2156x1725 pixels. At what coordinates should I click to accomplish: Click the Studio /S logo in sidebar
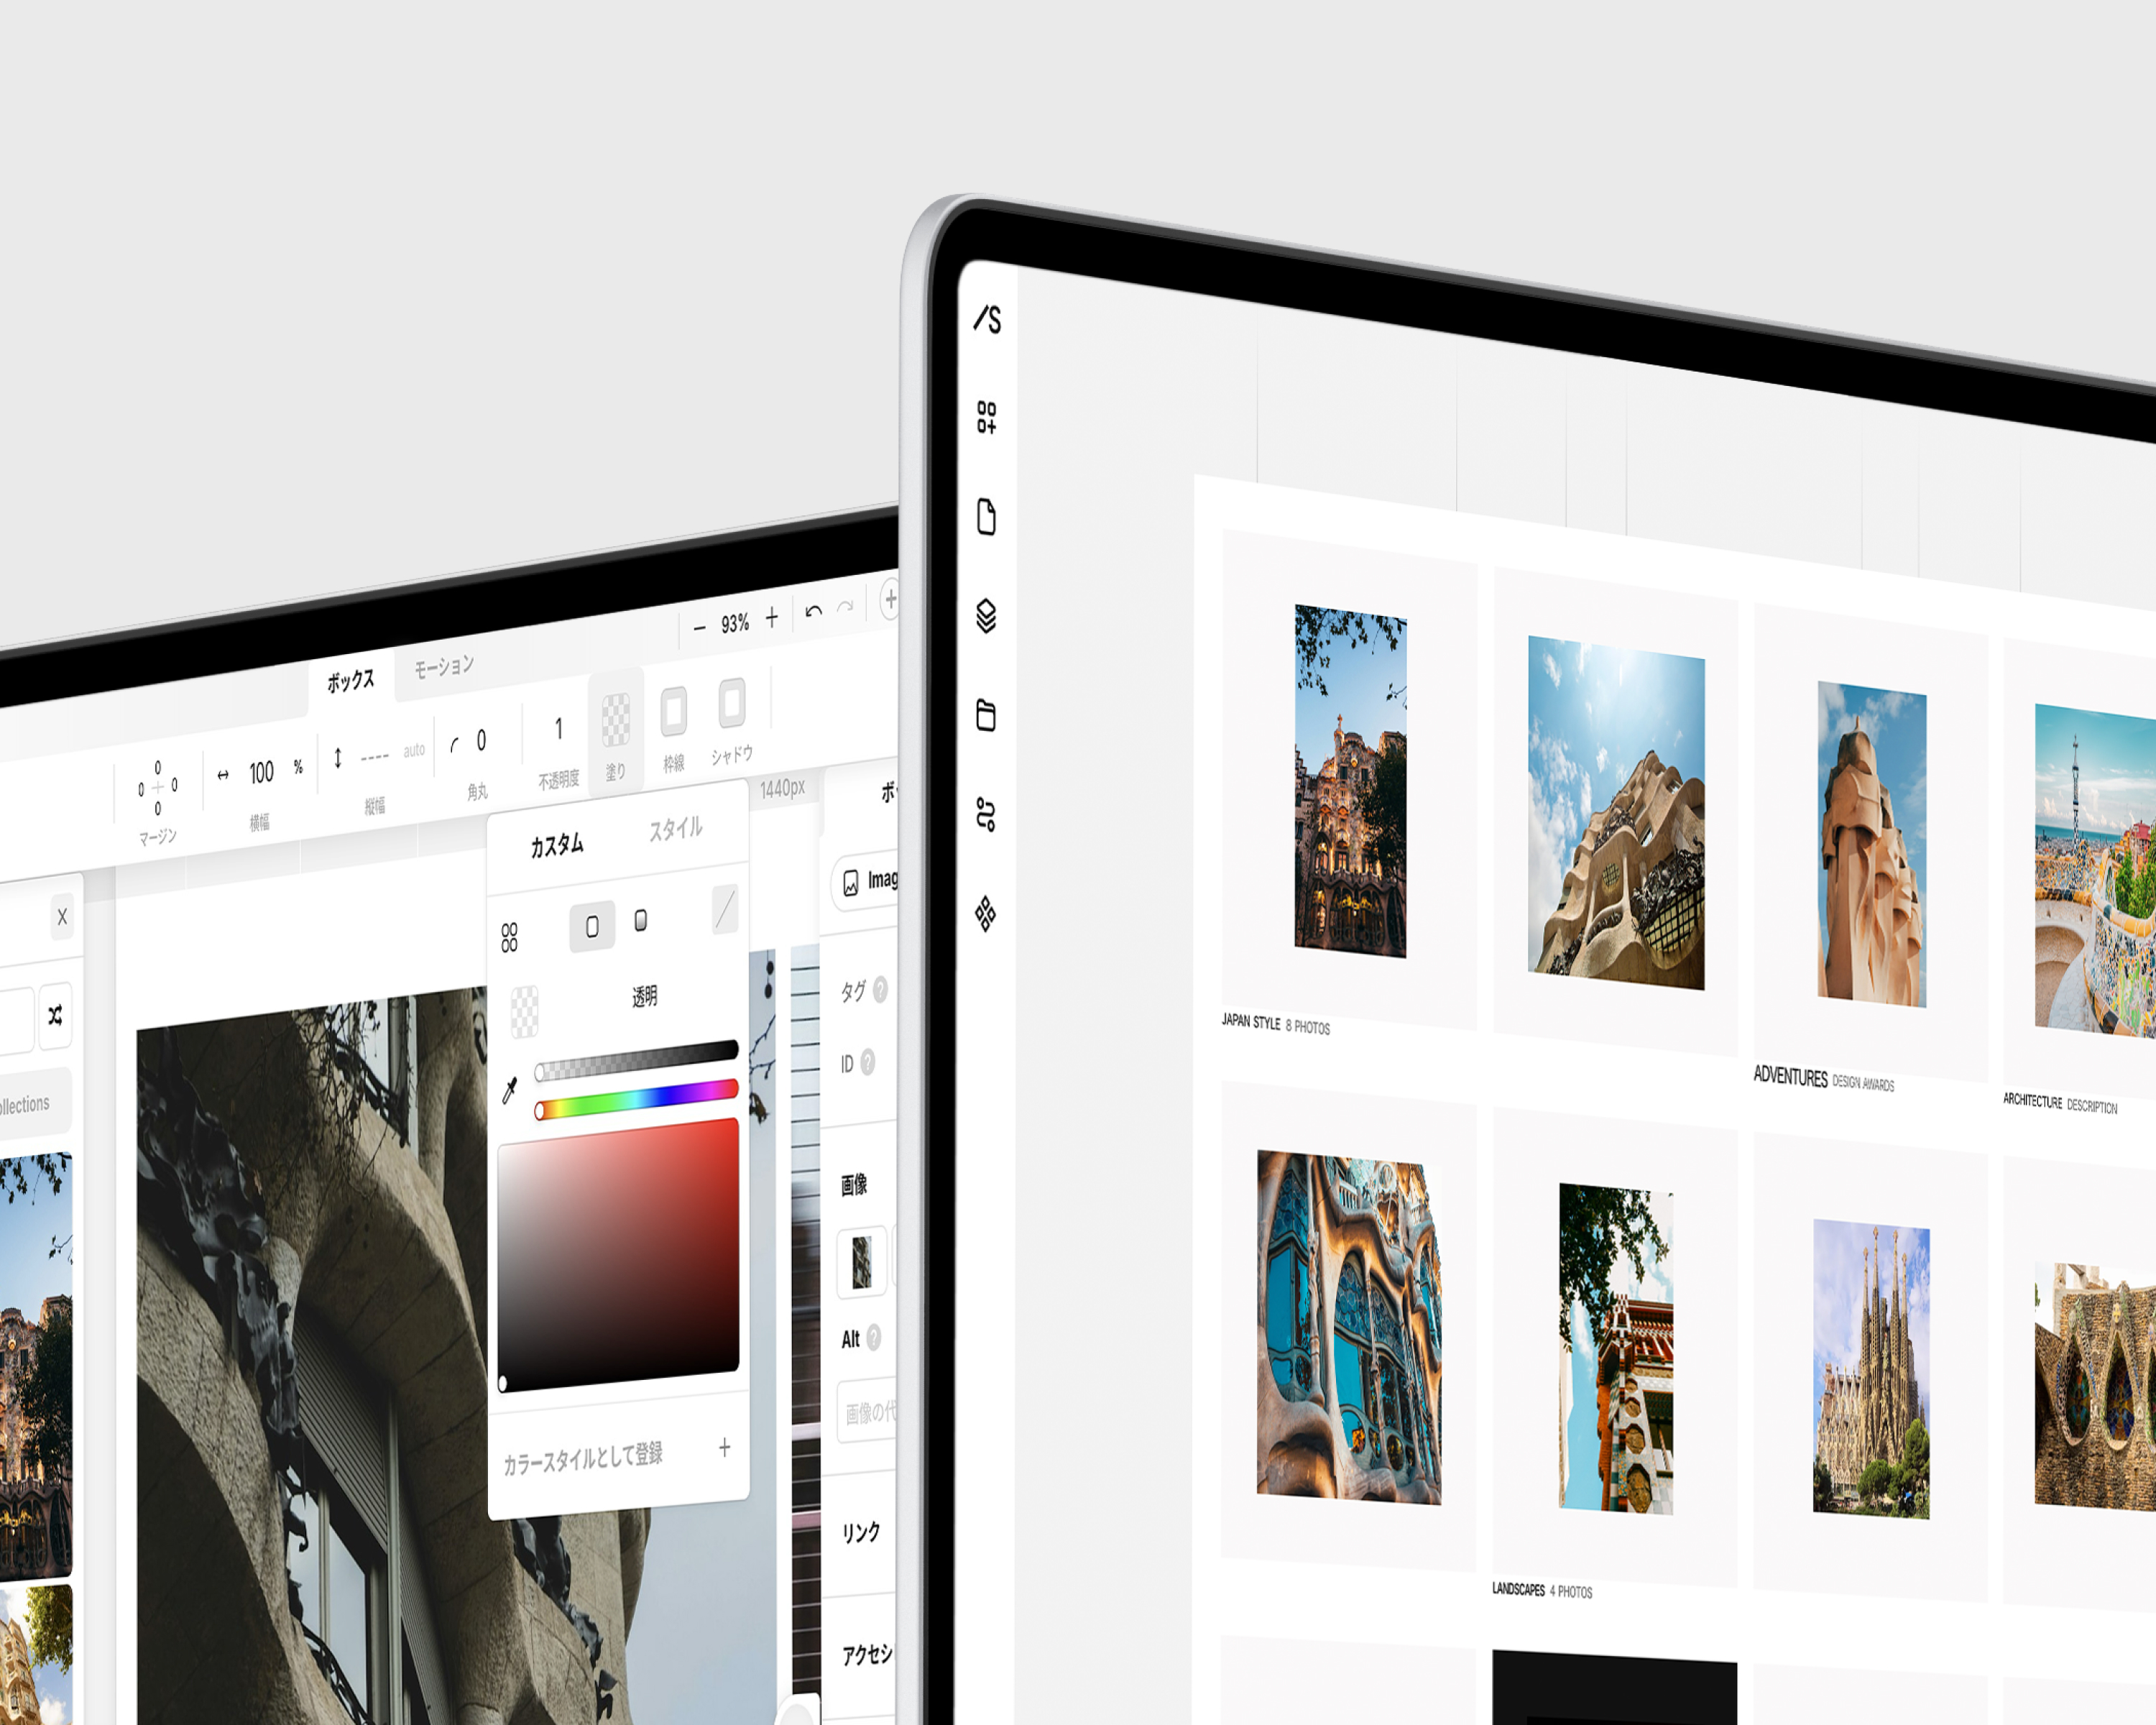(x=987, y=319)
